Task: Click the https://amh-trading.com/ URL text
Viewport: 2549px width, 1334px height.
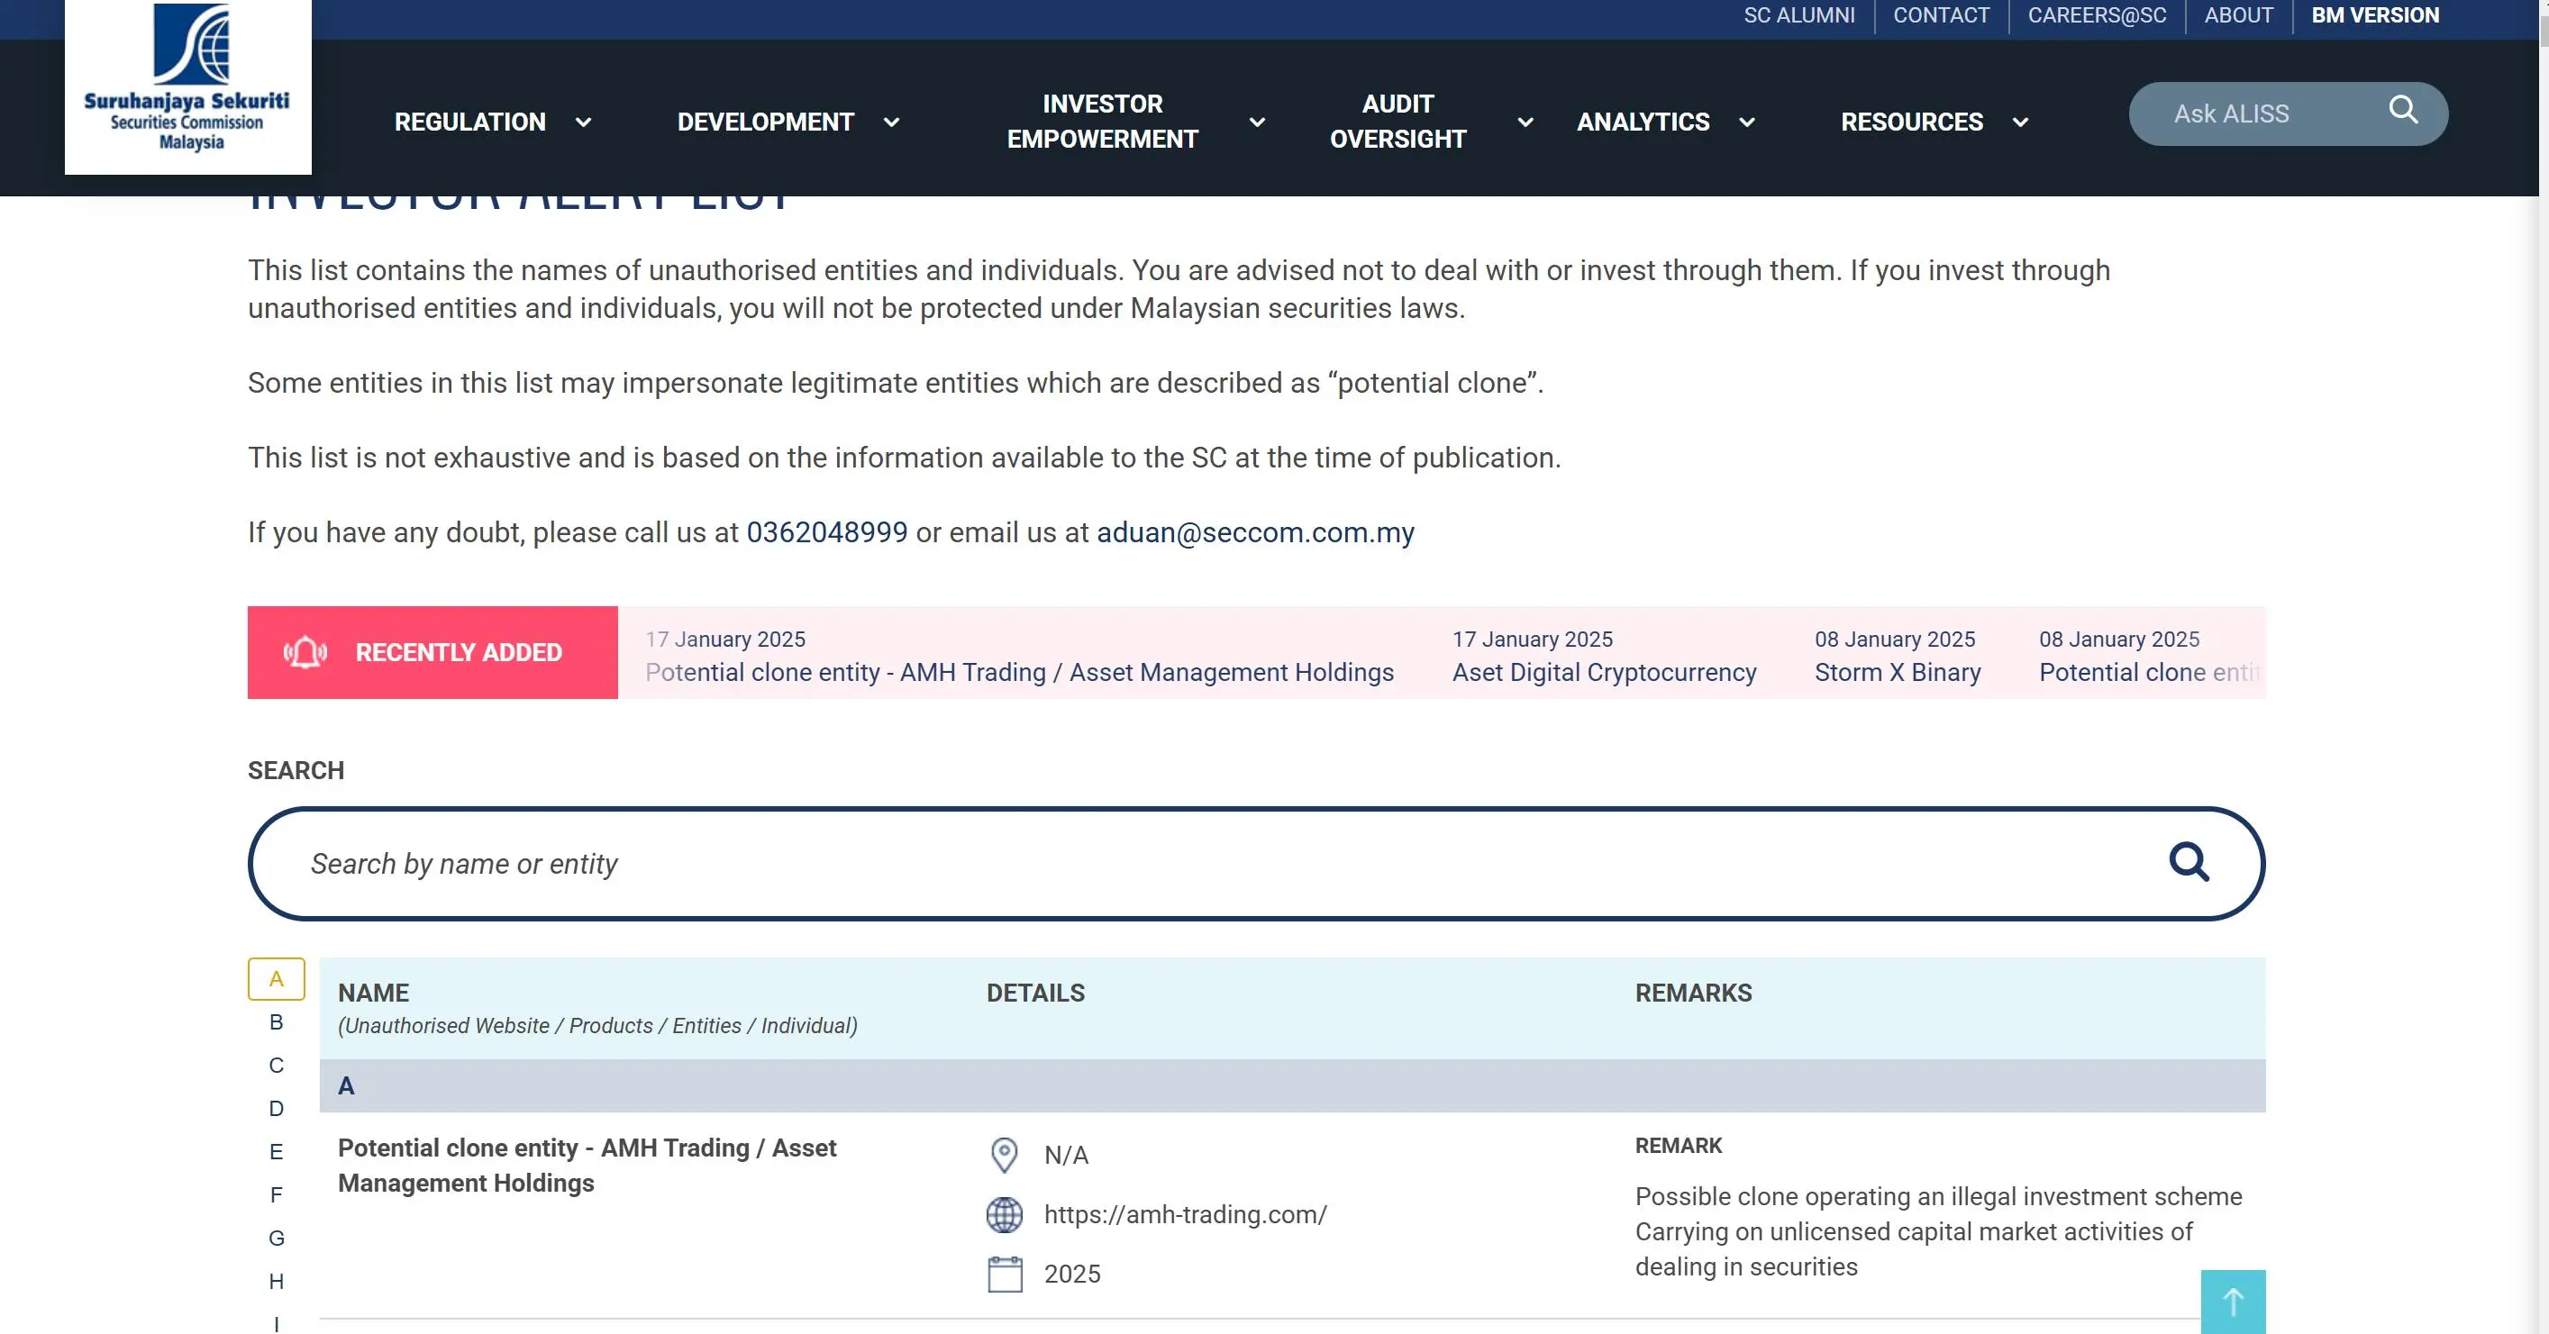Action: (1186, 1214)
